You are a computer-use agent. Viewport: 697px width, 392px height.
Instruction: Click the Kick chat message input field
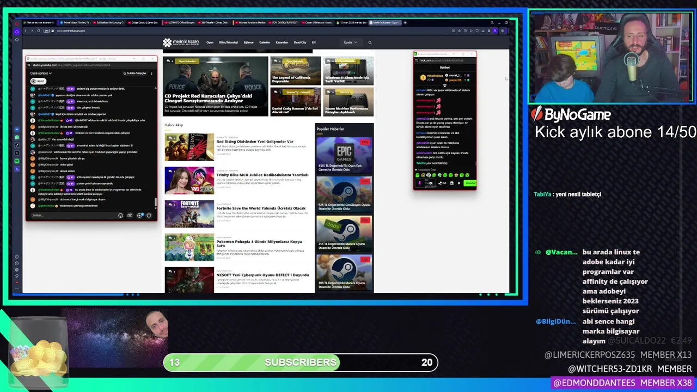tap(425, 183)
